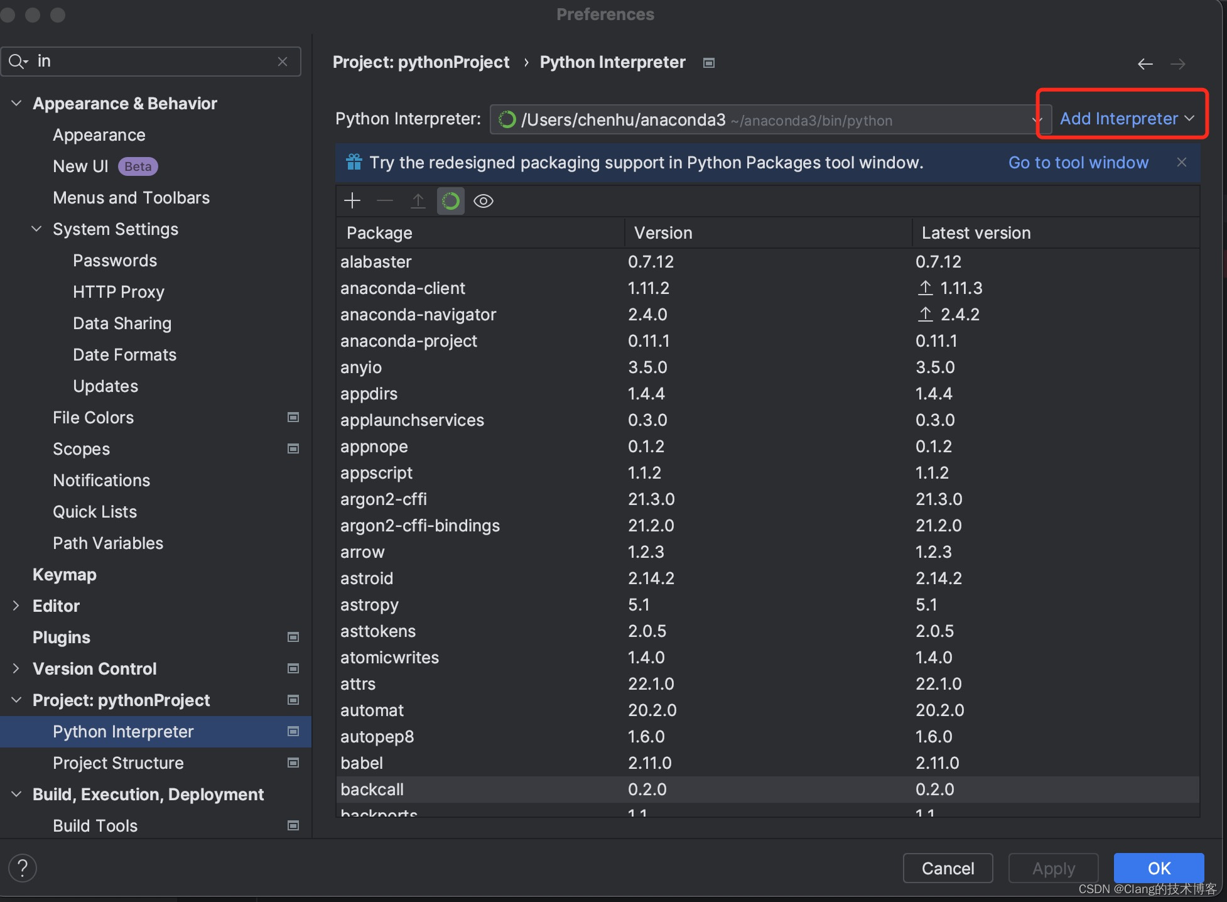Select the alabaster package row

(767, 261)
